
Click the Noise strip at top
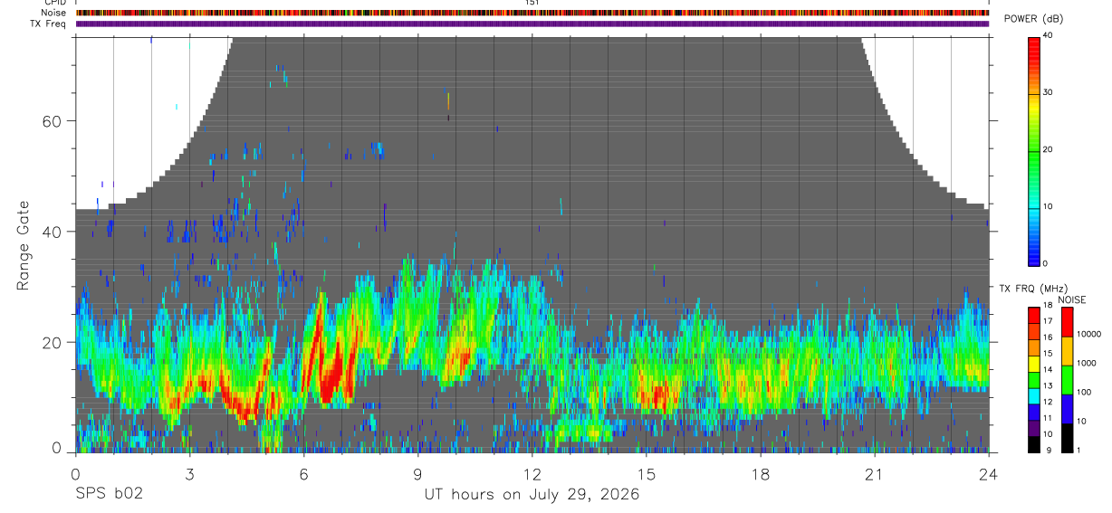pyautogui.click(x=532, y=13)
